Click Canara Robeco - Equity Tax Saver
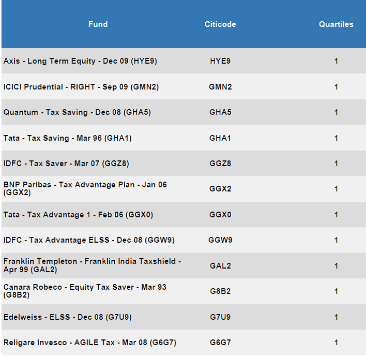366x356 pixels. click(x=85, y=291)
